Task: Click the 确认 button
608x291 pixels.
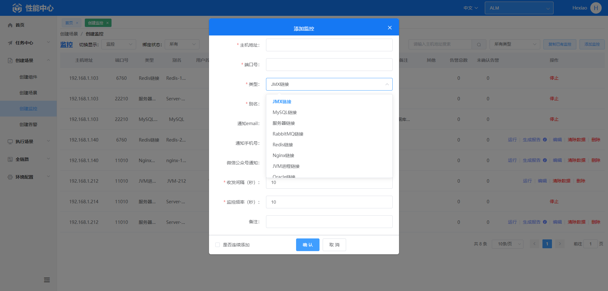Action: point(307,245)
